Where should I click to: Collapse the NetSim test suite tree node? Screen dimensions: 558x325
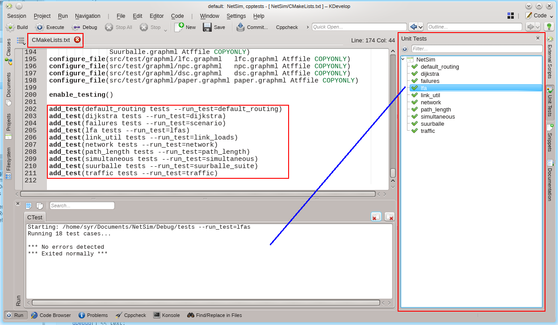(x=403, y=59)
